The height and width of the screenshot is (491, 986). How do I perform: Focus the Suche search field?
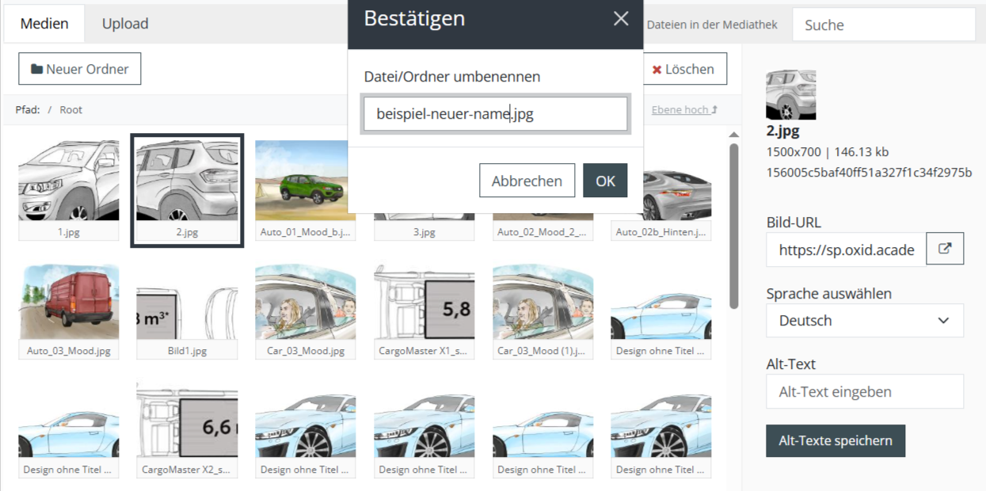pyautogui.click(x=884, y=25)
